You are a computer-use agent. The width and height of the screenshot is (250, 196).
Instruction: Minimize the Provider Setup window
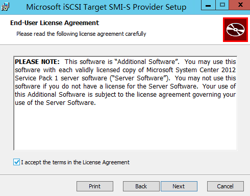click(x=208, y=5)
